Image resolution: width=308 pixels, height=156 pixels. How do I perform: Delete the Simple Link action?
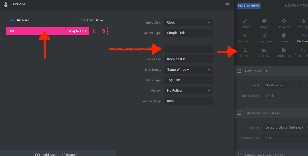pyautogui.click(x=104, y=31)
